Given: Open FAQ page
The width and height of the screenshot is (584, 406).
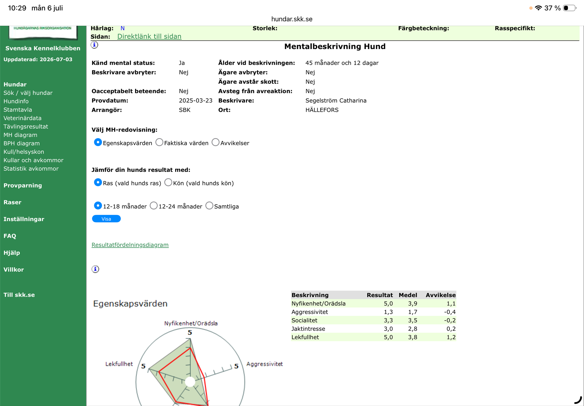Looking at the screenshot, I should pos(10,236).
